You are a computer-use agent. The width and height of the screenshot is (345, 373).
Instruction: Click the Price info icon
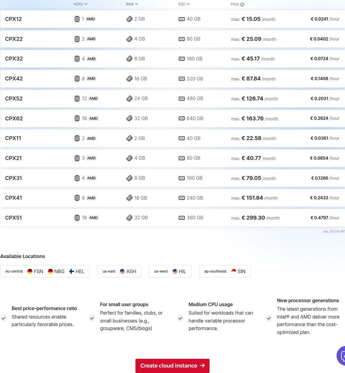click(x=242, y=5)
